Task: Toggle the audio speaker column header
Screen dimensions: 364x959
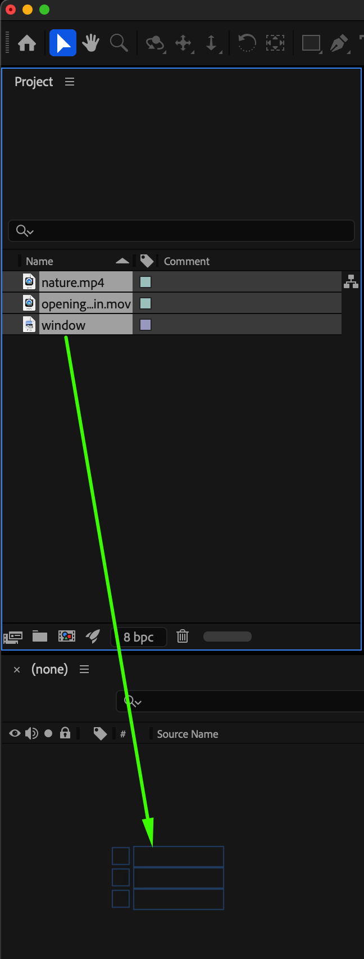Action: pyautogui.click(x=31, y=733)
